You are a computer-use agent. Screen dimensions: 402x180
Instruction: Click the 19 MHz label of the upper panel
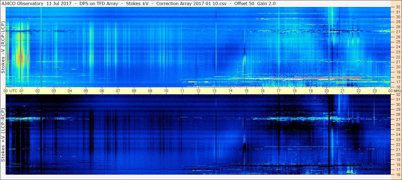[x=398, y=72]
